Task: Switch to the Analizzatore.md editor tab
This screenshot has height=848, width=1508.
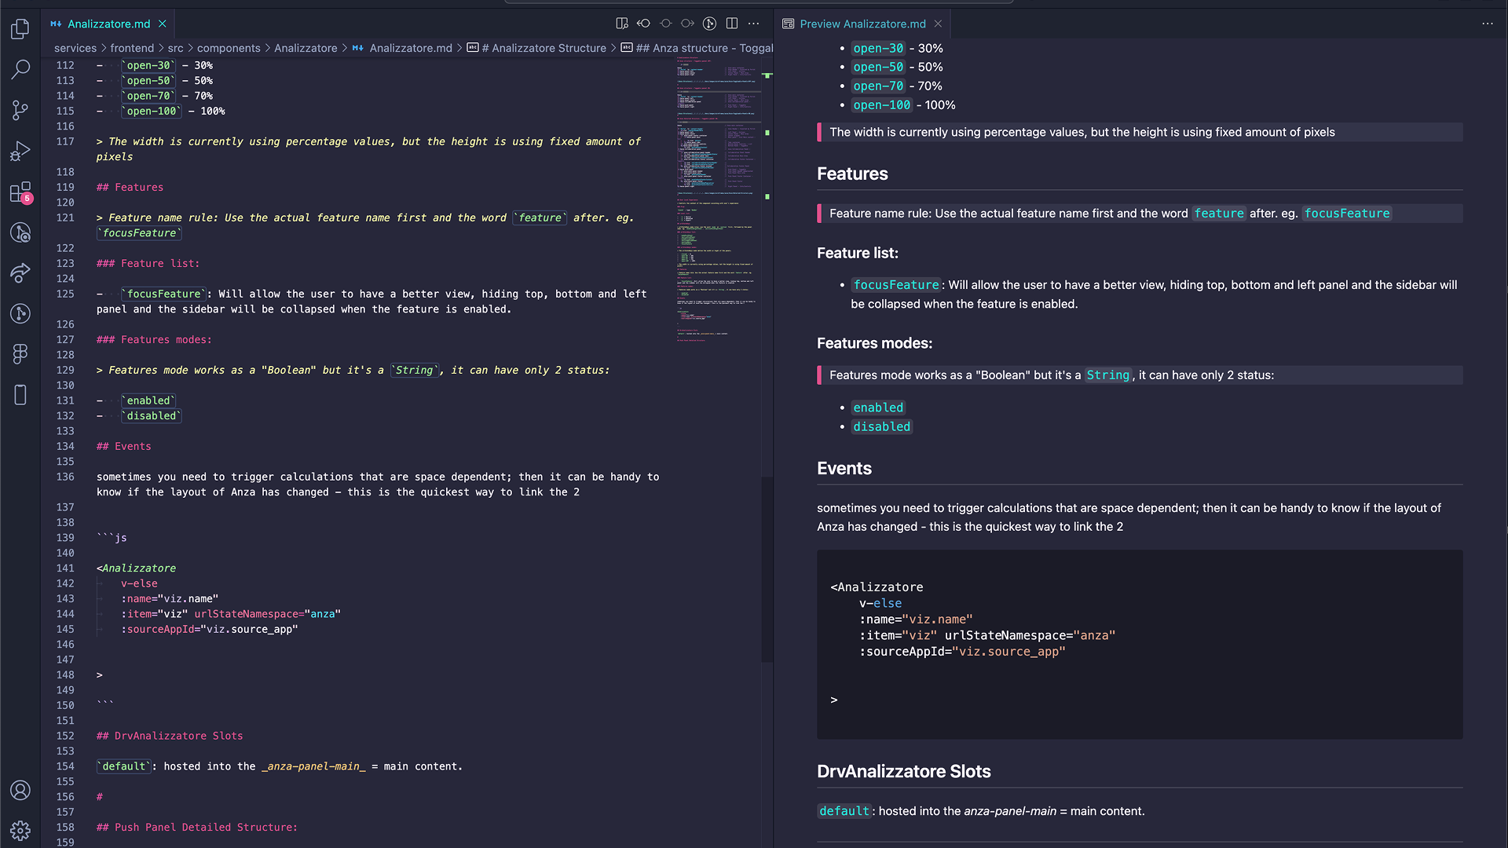Action: pyautogui.click(x=108, y=24)
